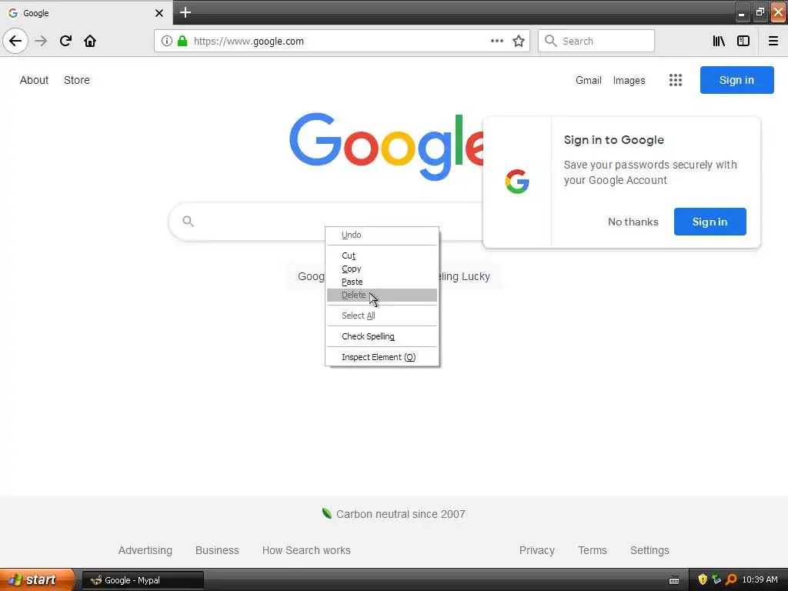The height and width of the screenshot is (591, 788).
Task: Show site information via the info icon
Action: 167,41
